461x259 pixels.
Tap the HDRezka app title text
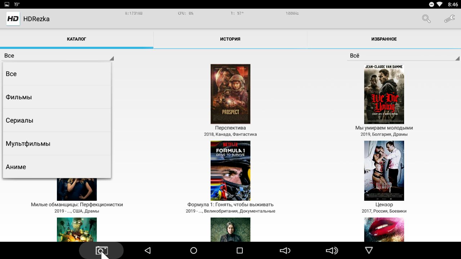point(36,19)
